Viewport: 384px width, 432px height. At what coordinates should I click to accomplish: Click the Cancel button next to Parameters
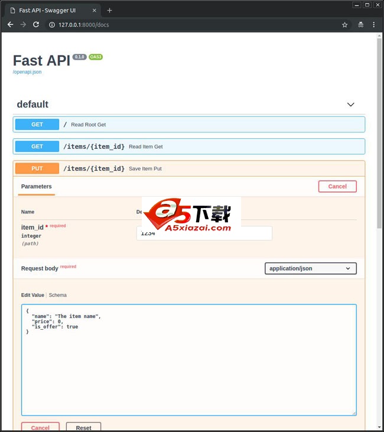337,187
